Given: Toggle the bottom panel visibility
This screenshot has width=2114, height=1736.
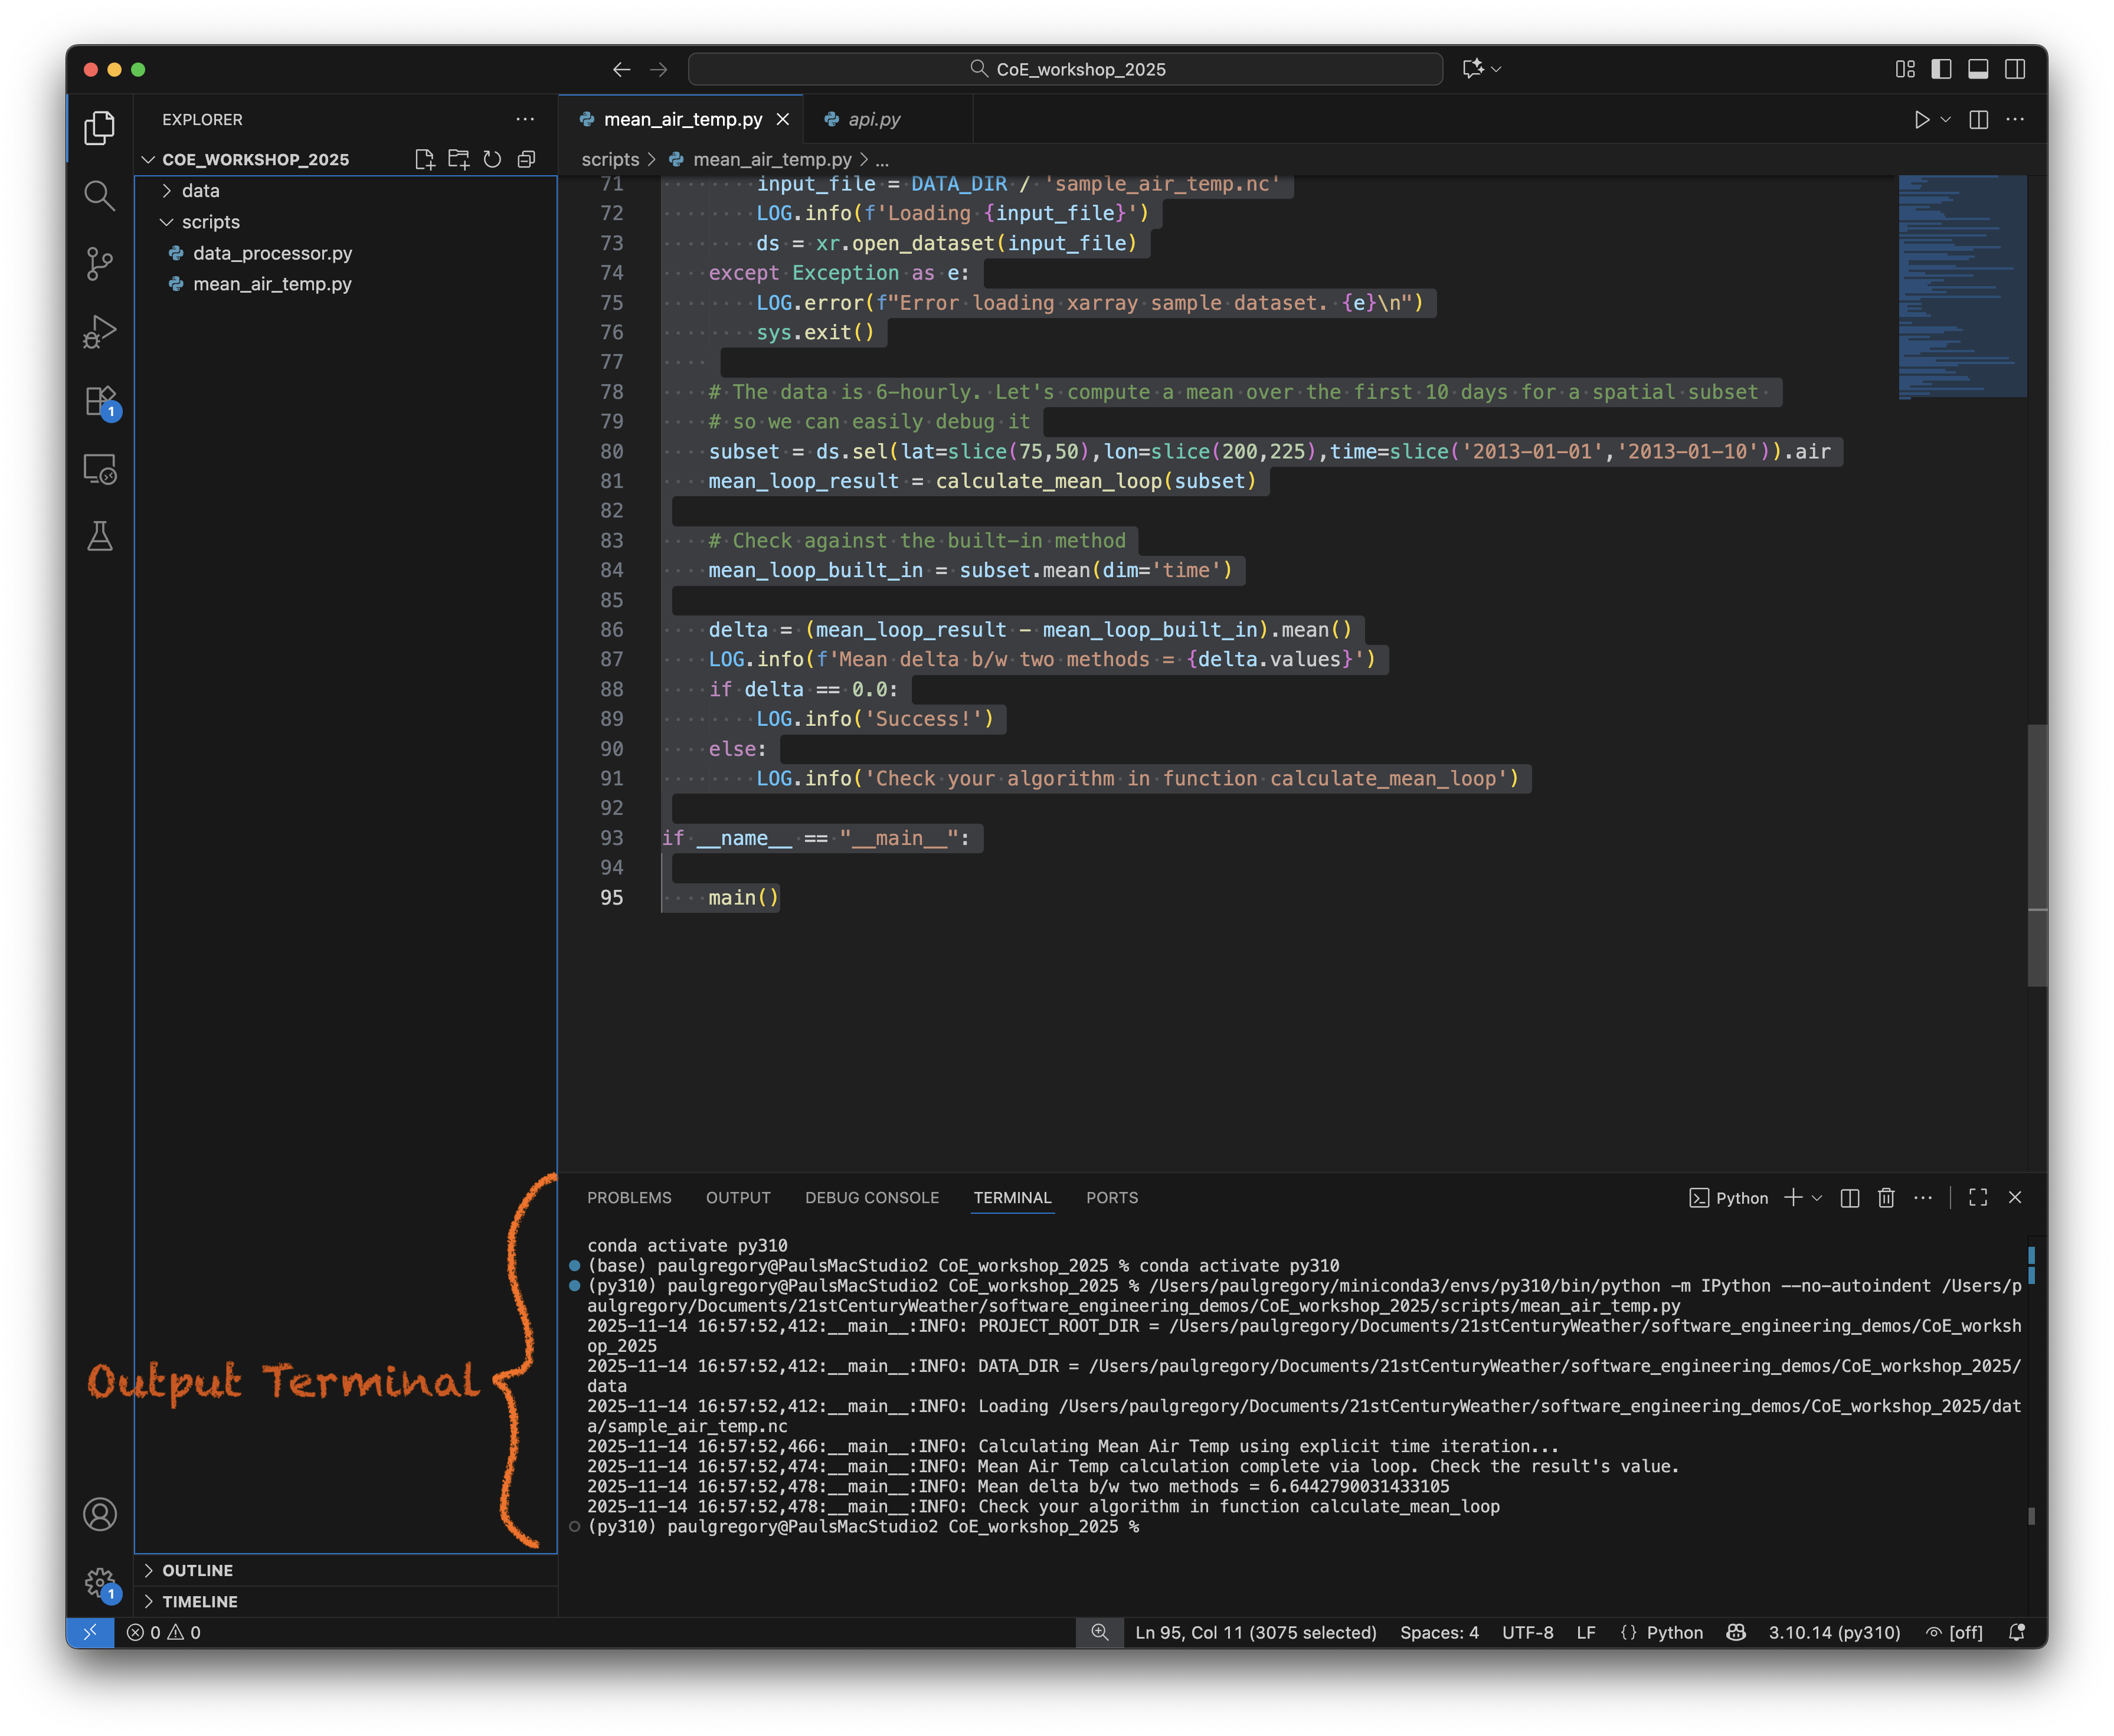Looking at the screenshot, I should [x=1978, y=69].
